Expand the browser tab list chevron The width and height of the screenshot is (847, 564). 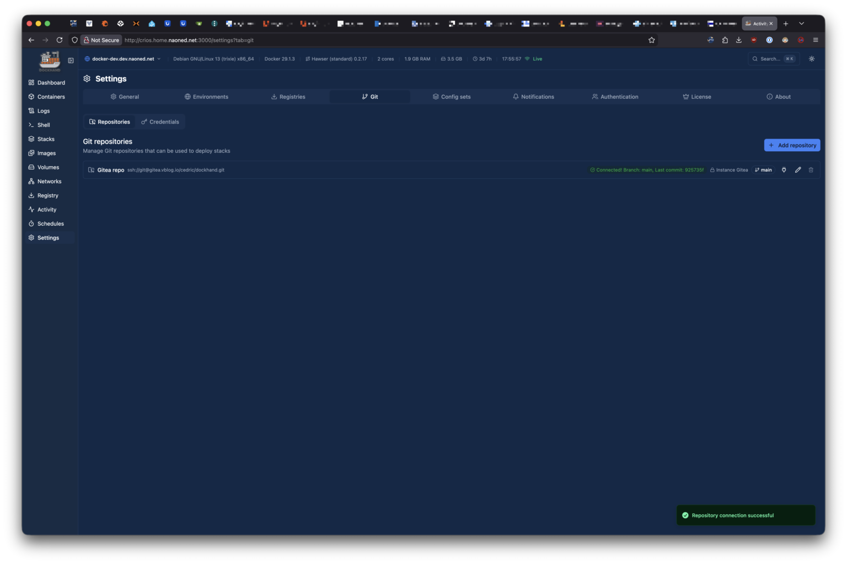tap(801, 24)
